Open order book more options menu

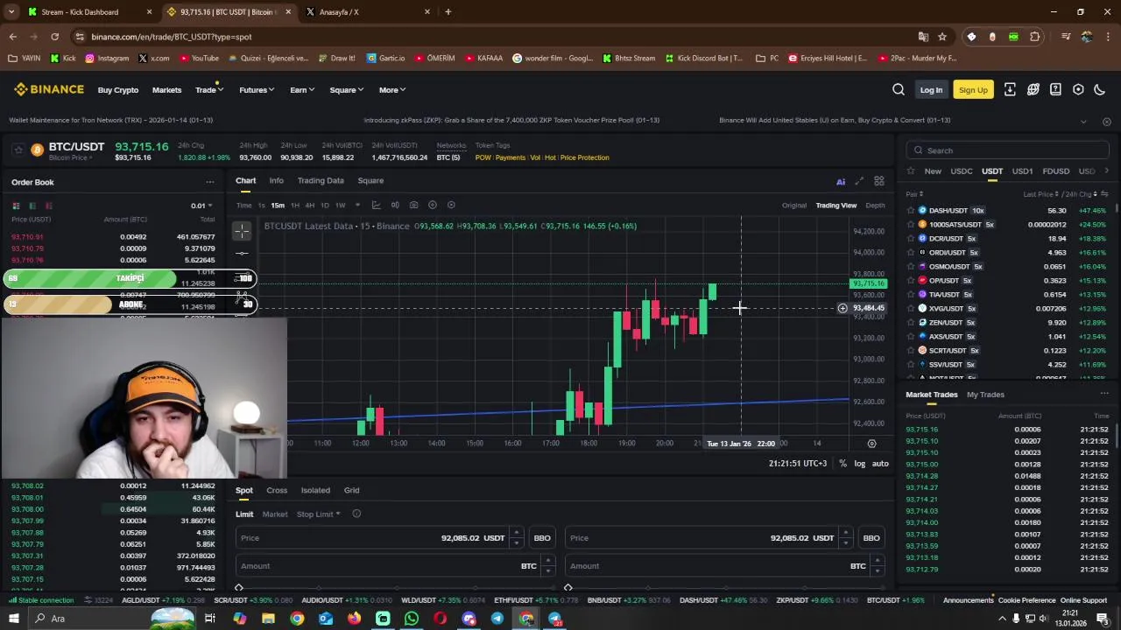210,182
